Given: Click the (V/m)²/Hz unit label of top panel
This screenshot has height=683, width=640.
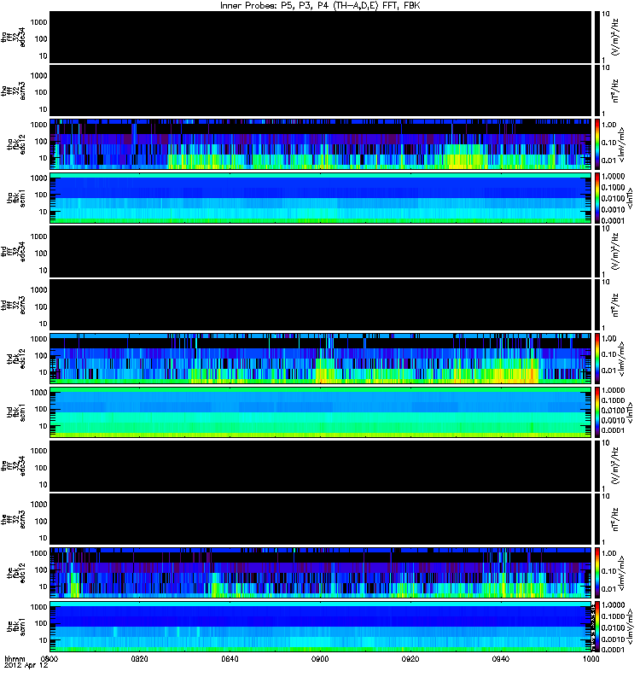Looking at the screenshot, I should [615, 37].
